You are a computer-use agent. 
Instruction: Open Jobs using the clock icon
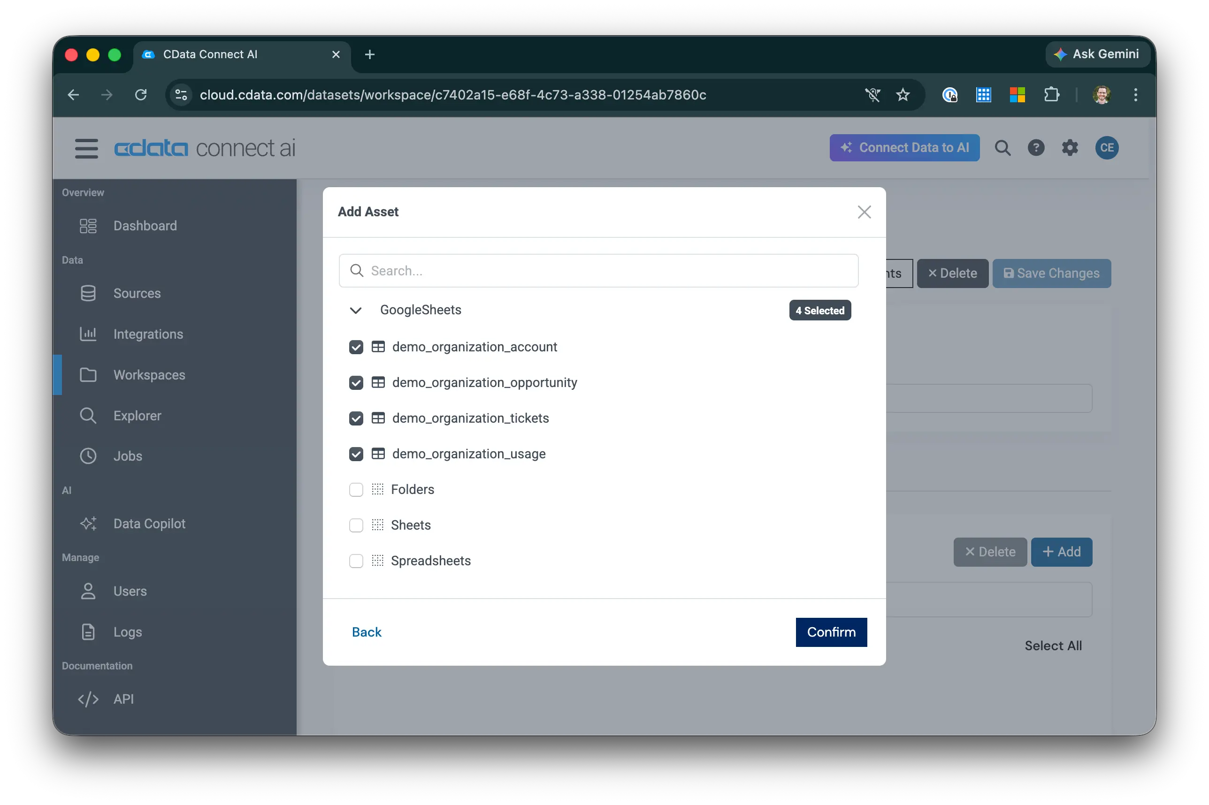coord(88,456)
